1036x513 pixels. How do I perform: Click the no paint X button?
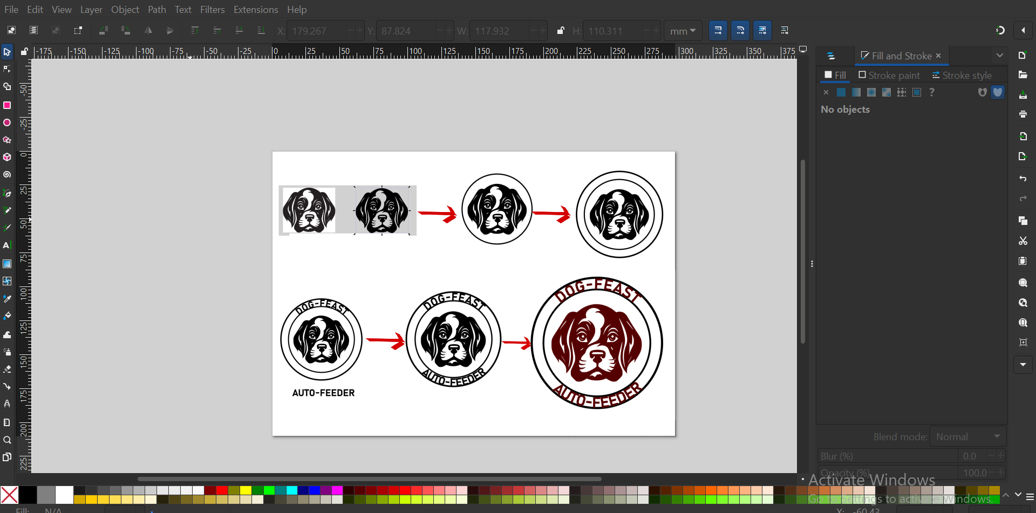tap(826, 92)
